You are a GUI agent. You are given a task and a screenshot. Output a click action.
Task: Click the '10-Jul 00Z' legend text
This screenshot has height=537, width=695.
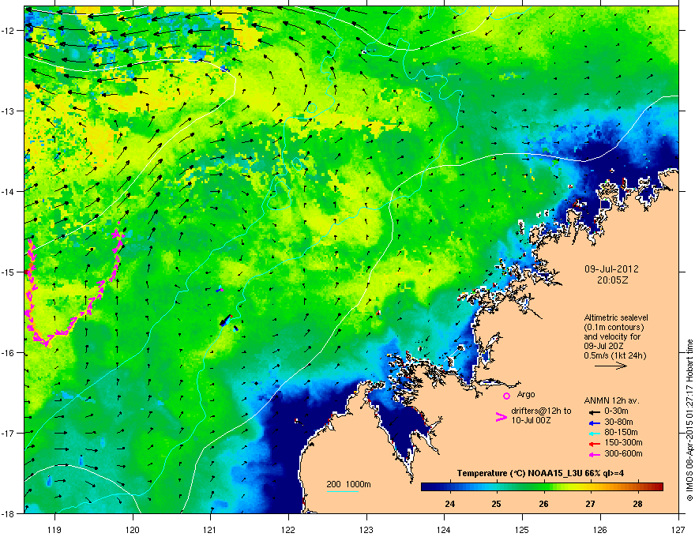pos(531,420)
